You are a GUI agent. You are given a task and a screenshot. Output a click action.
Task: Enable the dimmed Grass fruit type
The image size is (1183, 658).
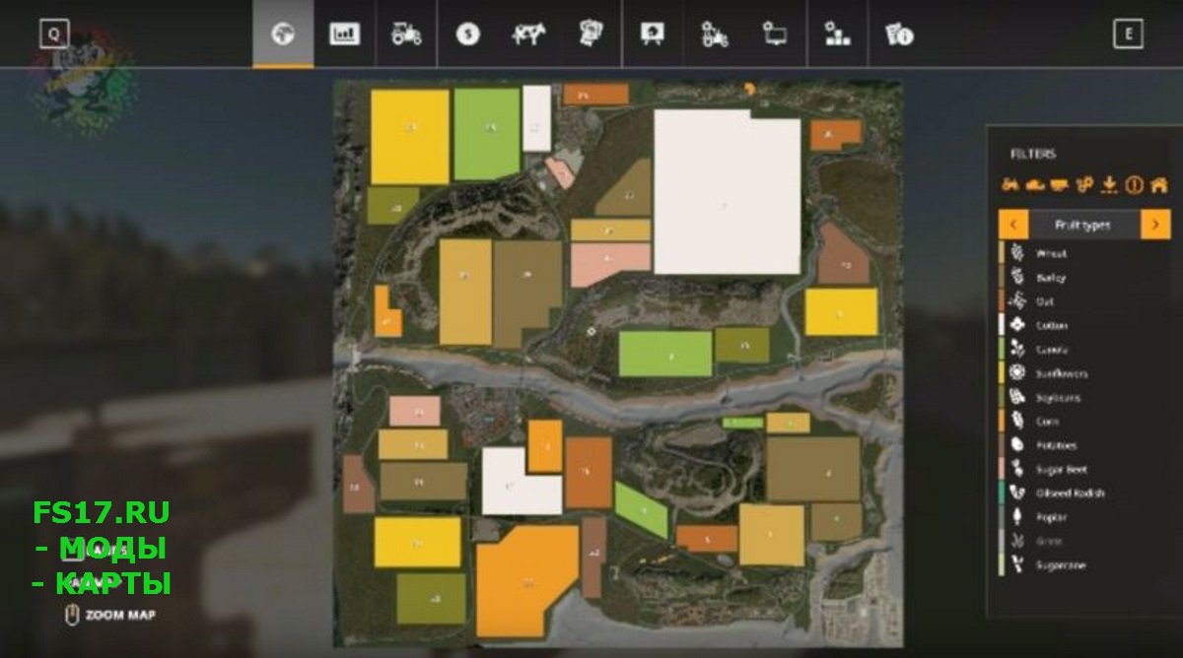click(x=1083, y=541)
